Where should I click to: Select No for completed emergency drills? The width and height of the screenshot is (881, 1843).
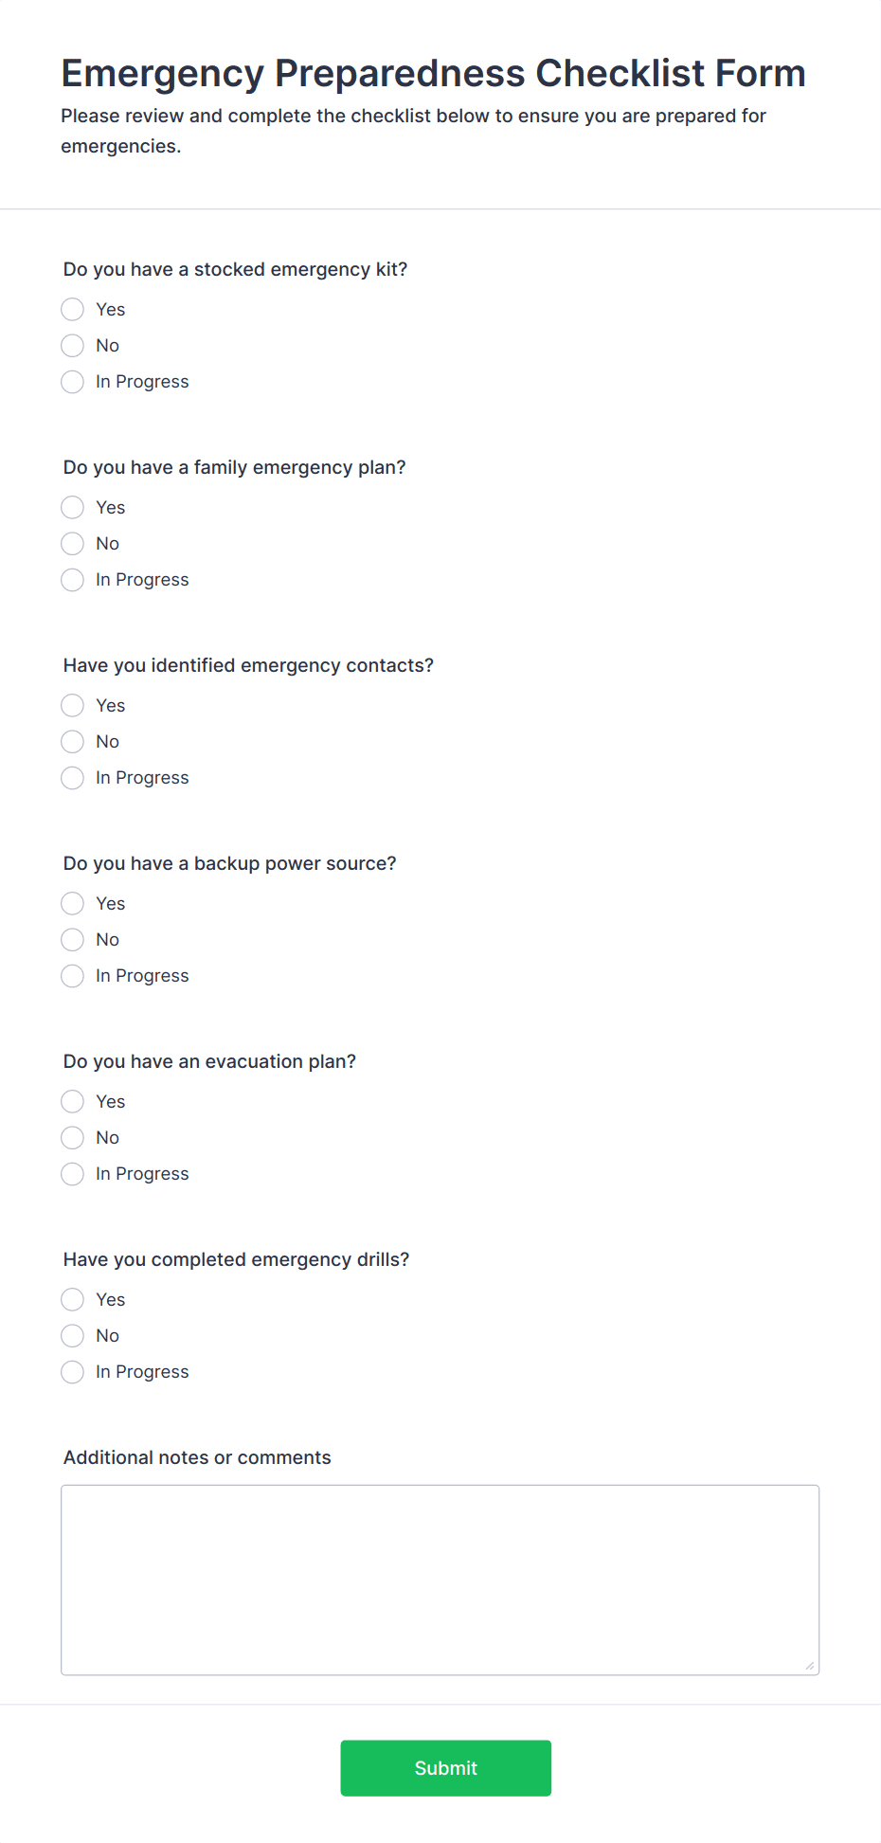72,1335
